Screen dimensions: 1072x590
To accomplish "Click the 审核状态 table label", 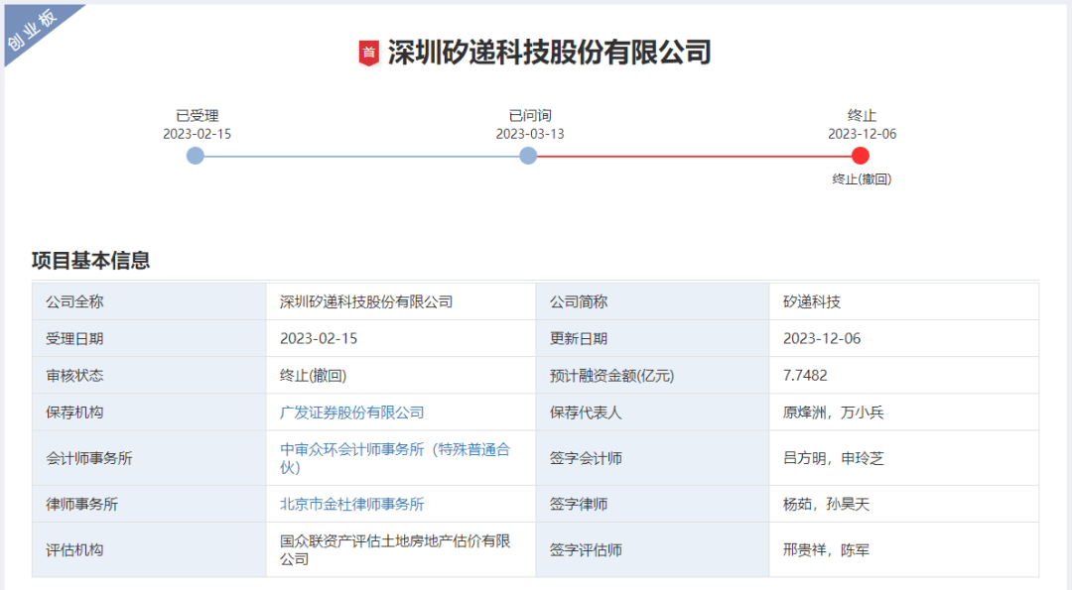I will (74, 376).
